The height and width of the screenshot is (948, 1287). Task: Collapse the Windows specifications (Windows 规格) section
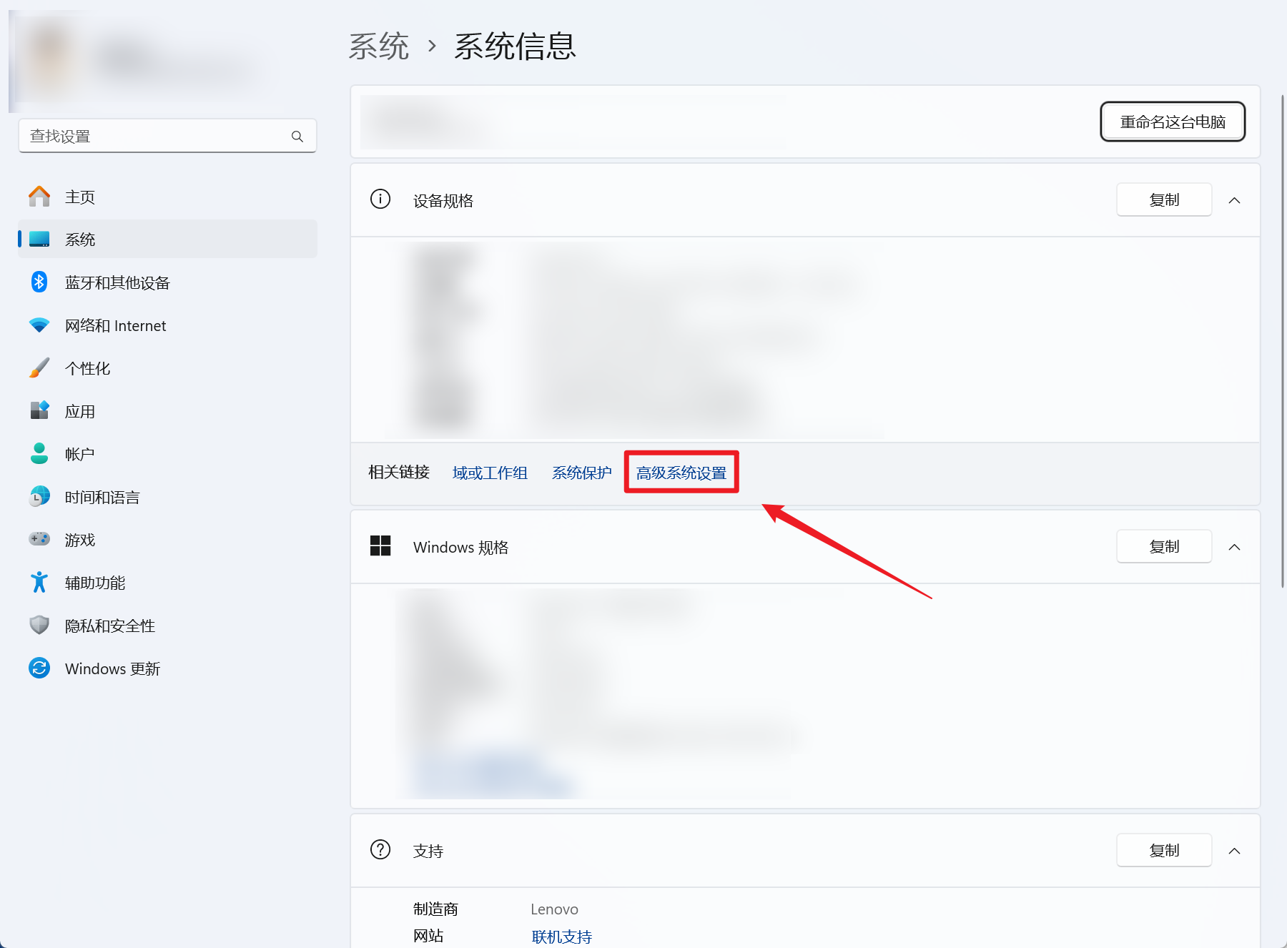1234,547
